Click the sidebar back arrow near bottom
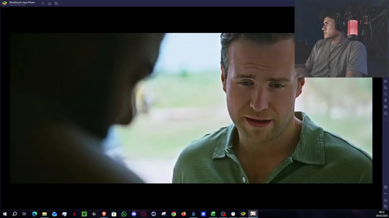The height and width of the screenshot is (218, 389). [x=385, y=193]
